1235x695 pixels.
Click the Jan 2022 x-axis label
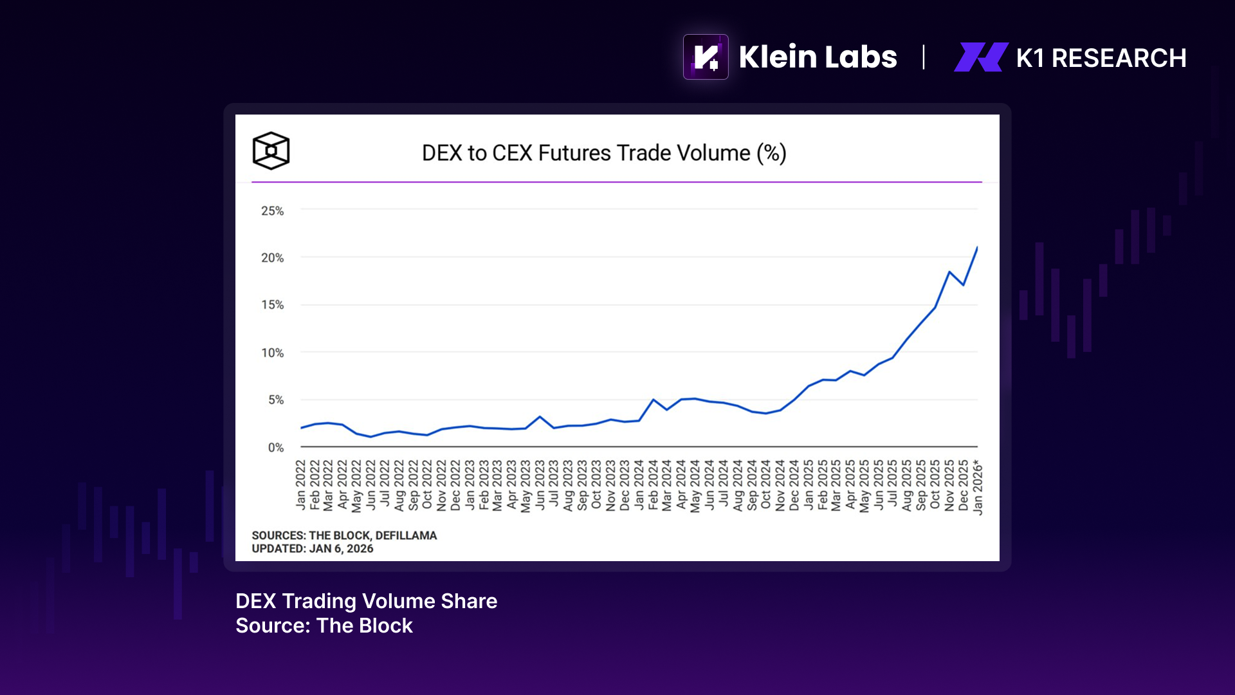pos(301,485)
